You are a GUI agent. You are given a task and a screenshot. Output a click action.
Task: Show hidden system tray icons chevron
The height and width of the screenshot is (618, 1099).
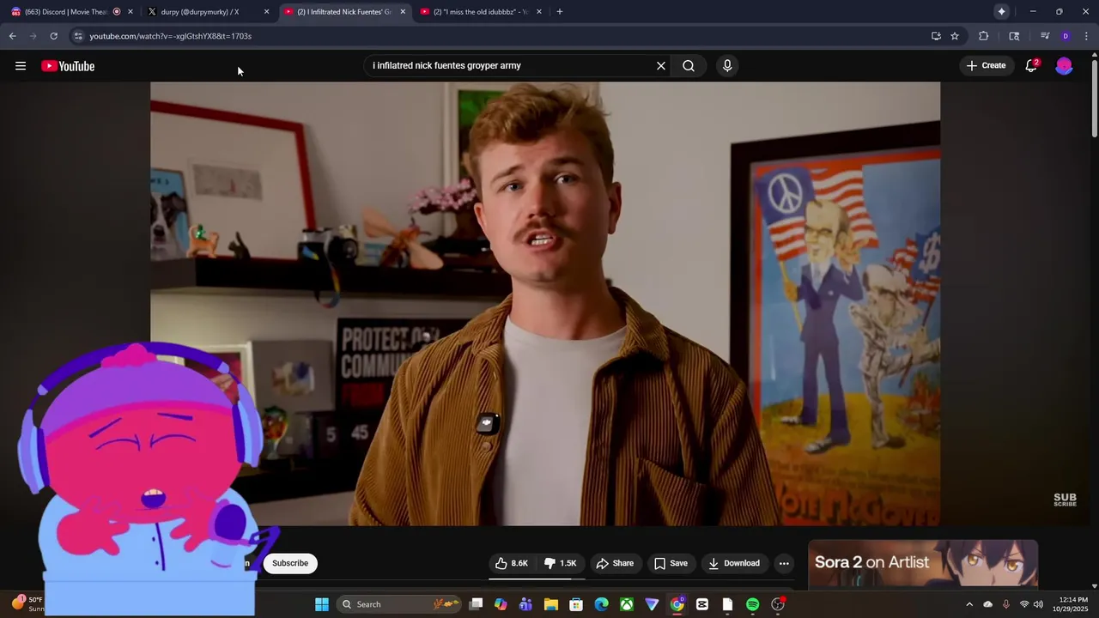point(969,604)
